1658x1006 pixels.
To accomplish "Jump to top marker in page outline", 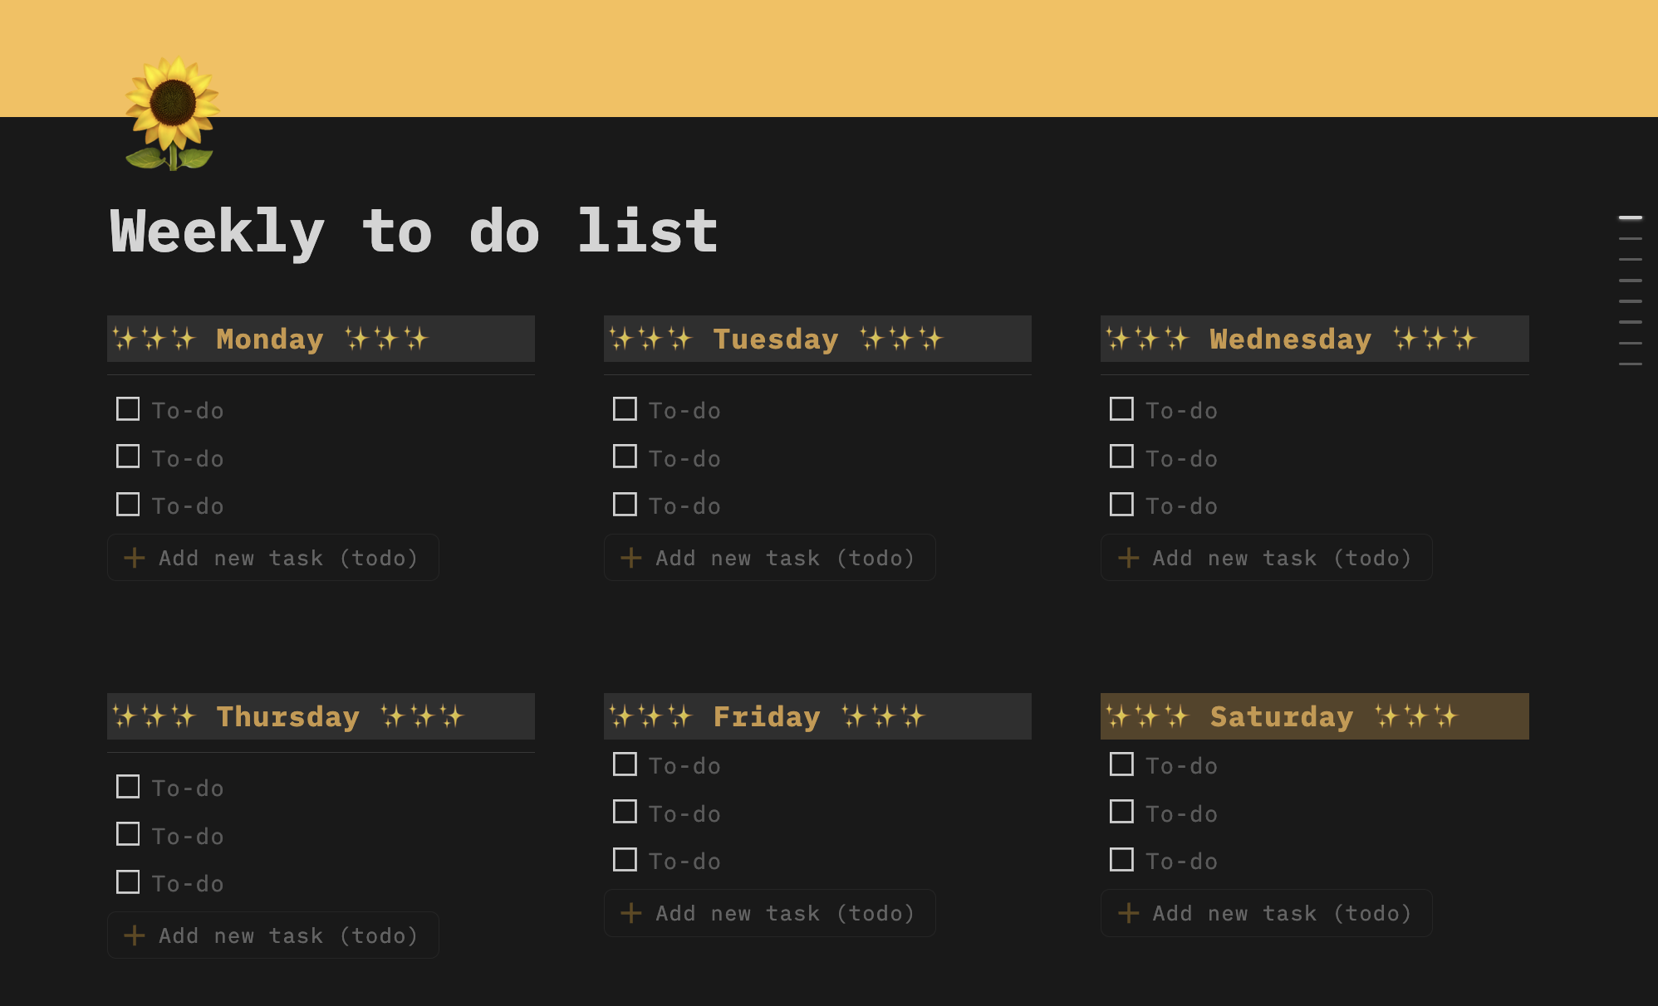I will click(x=1630, y=217).
